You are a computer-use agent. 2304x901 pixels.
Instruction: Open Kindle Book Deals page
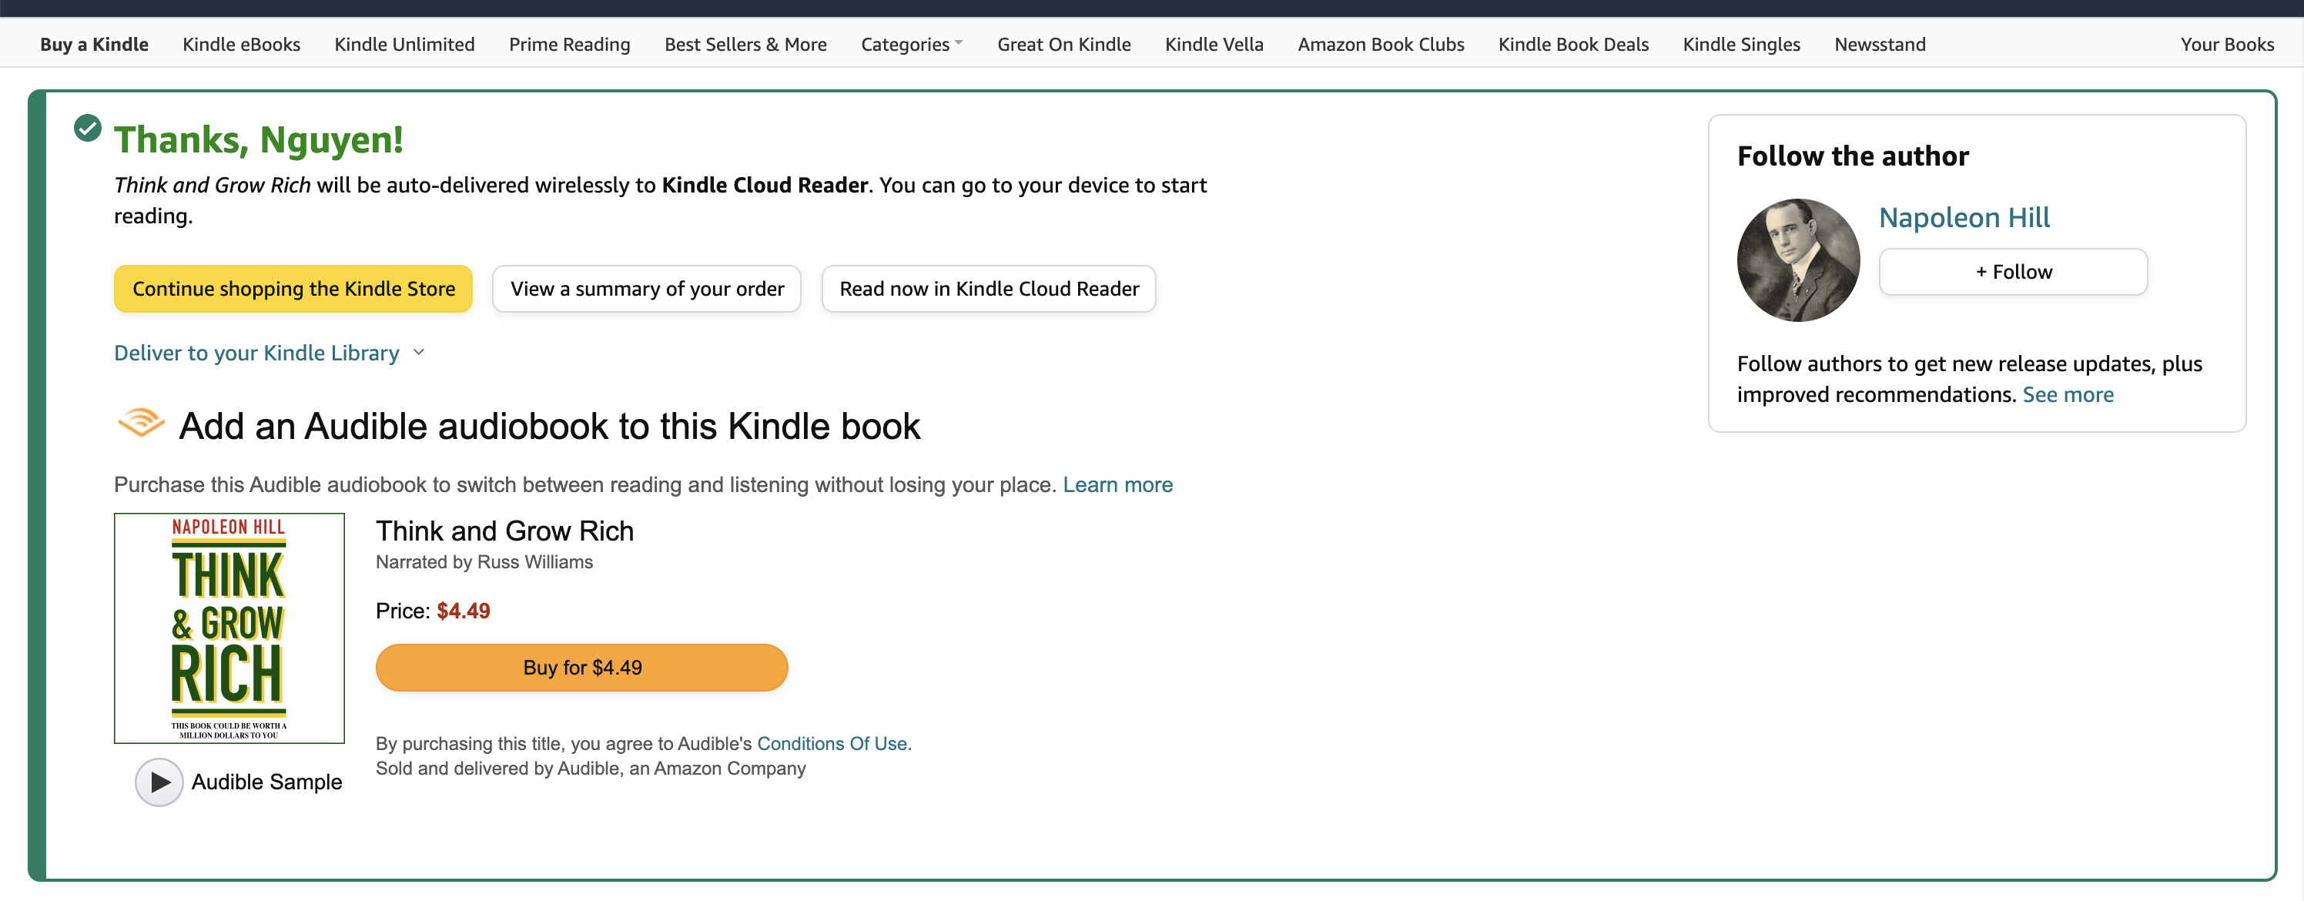tap(1573, 44)
